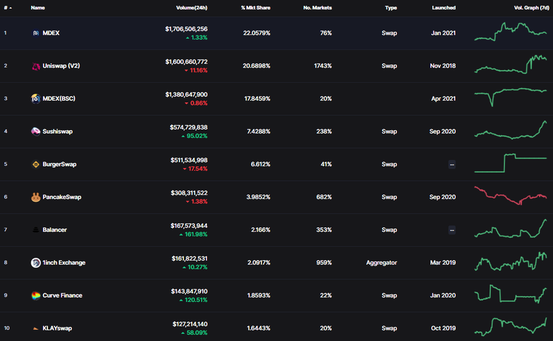The height and width of the screenshot is (341, 553).
Task: Click the MDEX(BSC) logo icon
Action: click(x=36, y=98)
